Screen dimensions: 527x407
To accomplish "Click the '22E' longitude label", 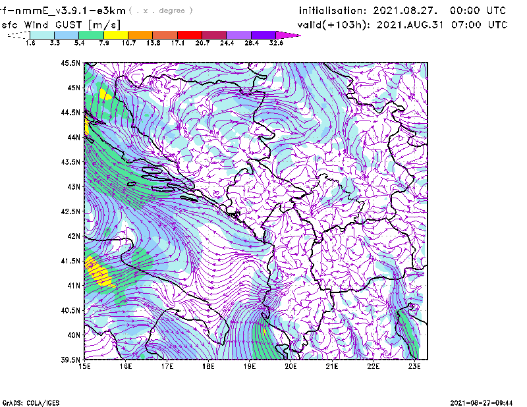I will pyautogui.click(x=374, y=366).
